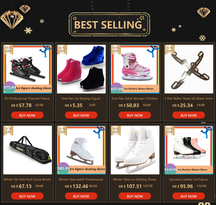216x205 pixels.
Task: Open the black ski bag product image
Action: [28, 150]
